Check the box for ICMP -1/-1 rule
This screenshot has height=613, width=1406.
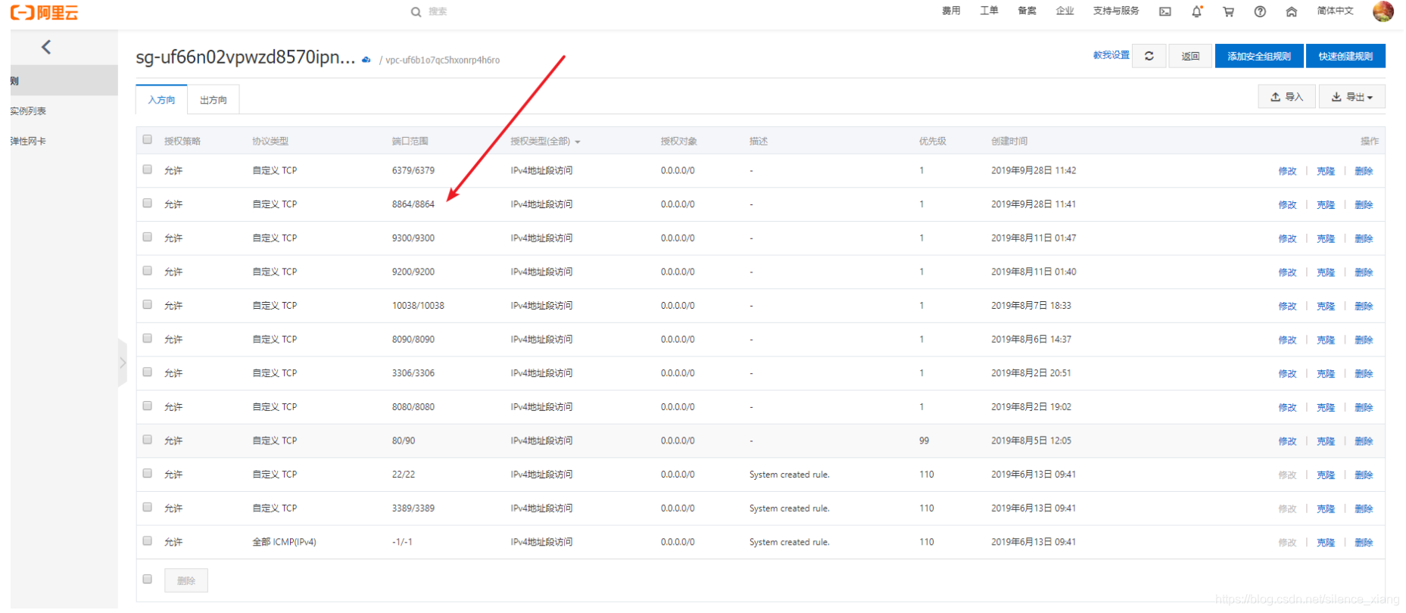[x=148, y=540]
